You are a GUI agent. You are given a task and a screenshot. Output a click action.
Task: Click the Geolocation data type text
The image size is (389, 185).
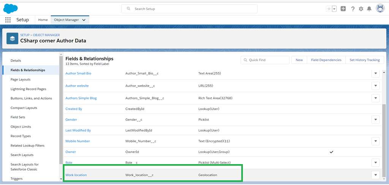(x=208, y=175)
